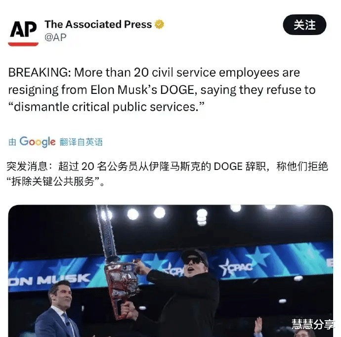The height and width of the screenshot is (337, 341).
Task: Click the 慧慧分享 watermark
Action: pyautogui.click(x=313, y=324)
